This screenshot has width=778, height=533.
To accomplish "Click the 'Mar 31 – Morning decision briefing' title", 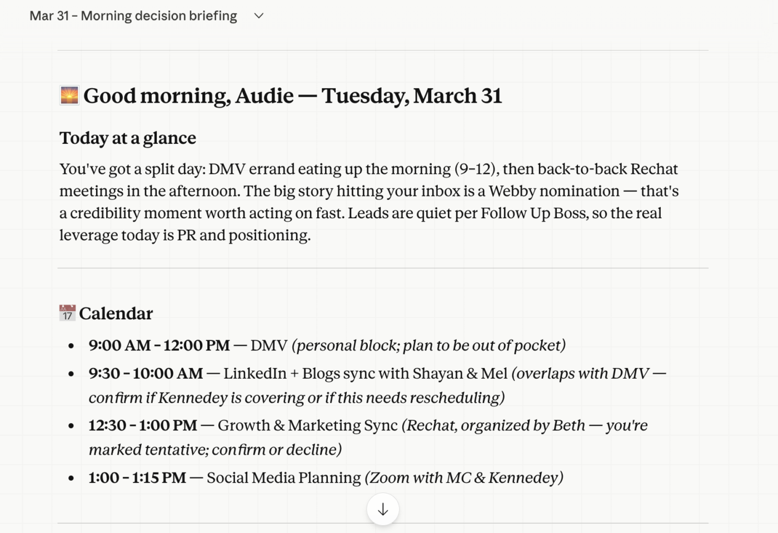I will pos(133,16).
